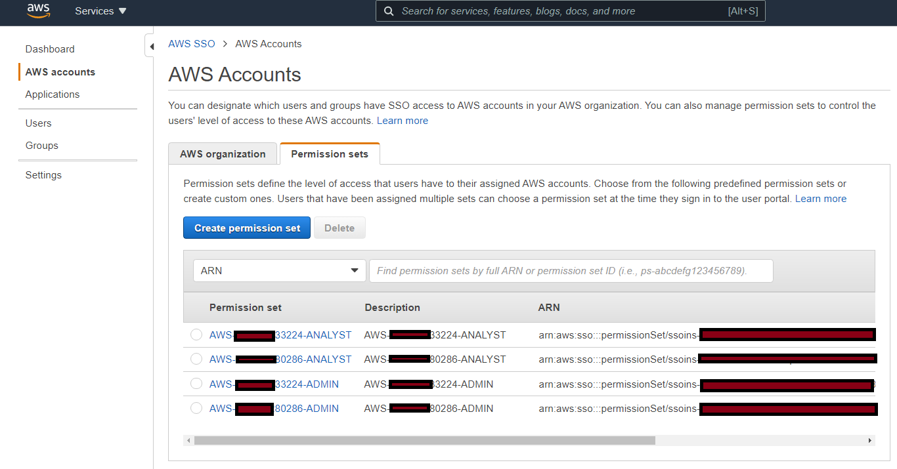This screenshot has height=469, width=897.
Task: Select the radio button for 80286-ADMIN permission set
Action: (x=196, y=409)
